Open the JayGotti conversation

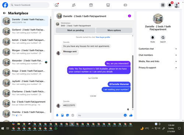coord(25,83)
